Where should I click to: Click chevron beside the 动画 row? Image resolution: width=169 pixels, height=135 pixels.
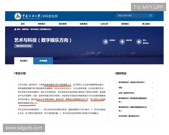tap(152, 88)
